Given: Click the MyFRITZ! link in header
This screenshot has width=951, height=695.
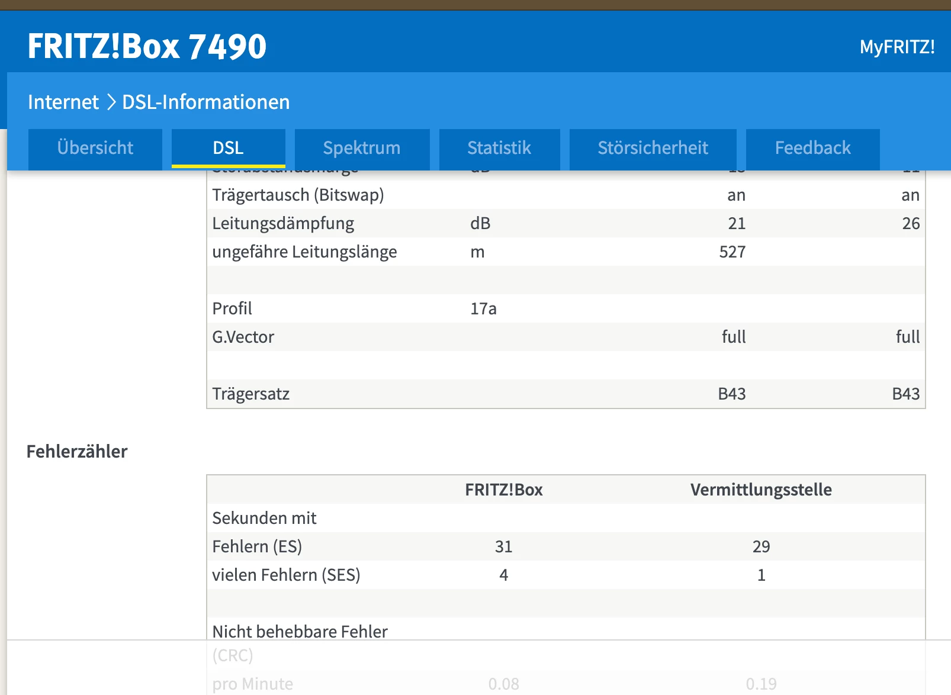Looking at the screenshot, I should [x=897, y=47].
